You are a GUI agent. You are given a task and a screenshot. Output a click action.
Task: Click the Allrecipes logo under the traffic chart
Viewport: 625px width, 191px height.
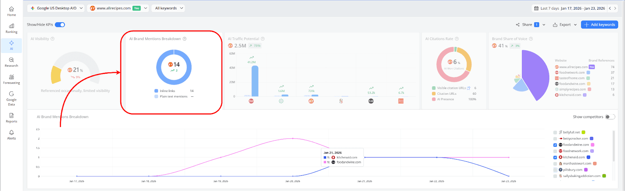click(x=311, y=101)
